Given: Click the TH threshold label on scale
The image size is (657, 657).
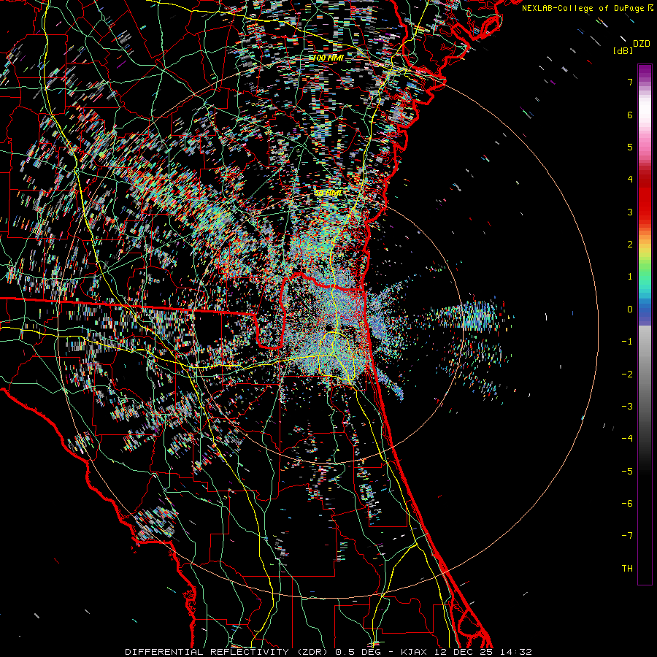Looking at the screenshot, I should pos(627,569).
